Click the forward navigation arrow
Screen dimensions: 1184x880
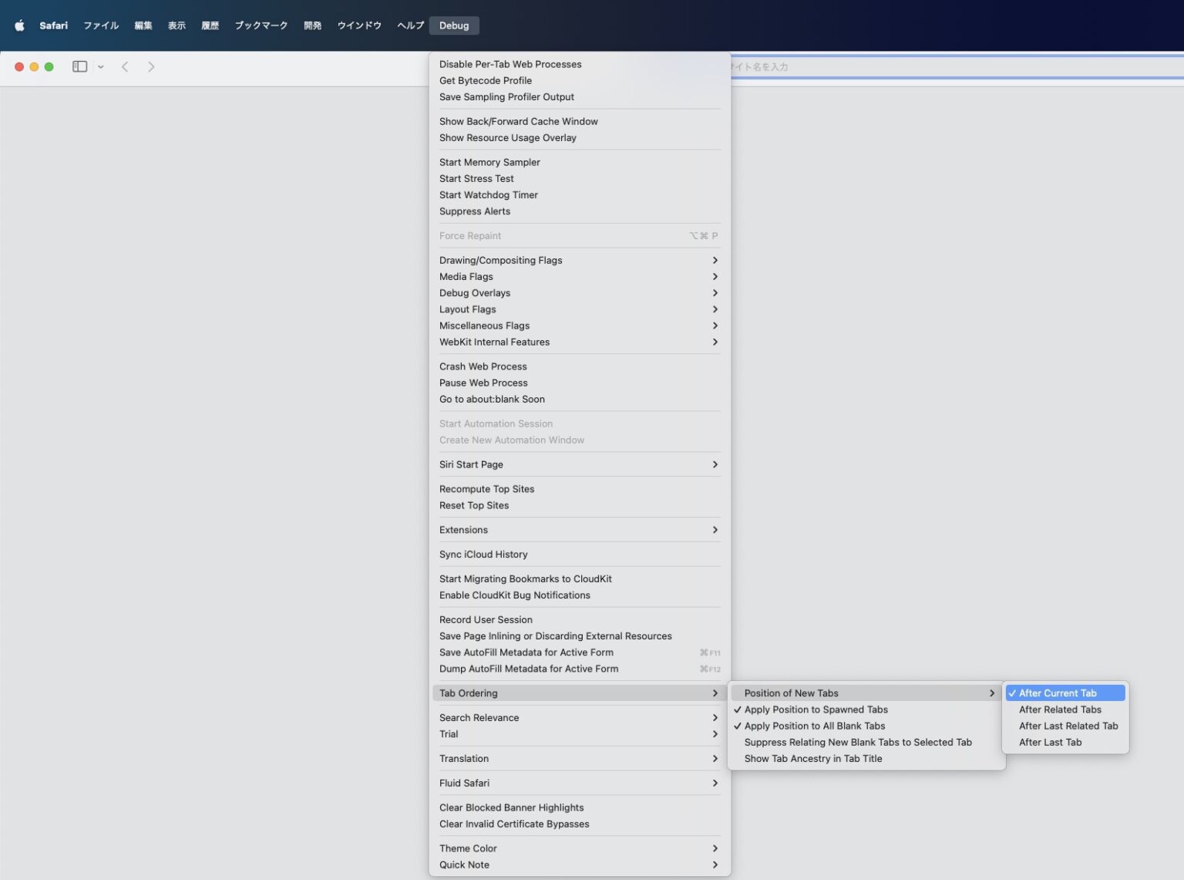(x=151, y=67)
